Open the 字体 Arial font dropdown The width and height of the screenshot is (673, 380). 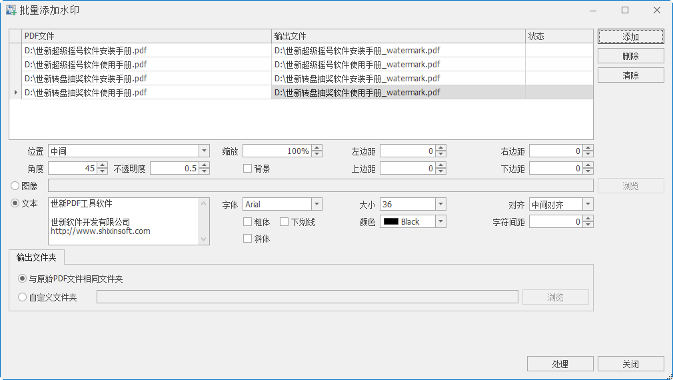(x=317, y=204)
